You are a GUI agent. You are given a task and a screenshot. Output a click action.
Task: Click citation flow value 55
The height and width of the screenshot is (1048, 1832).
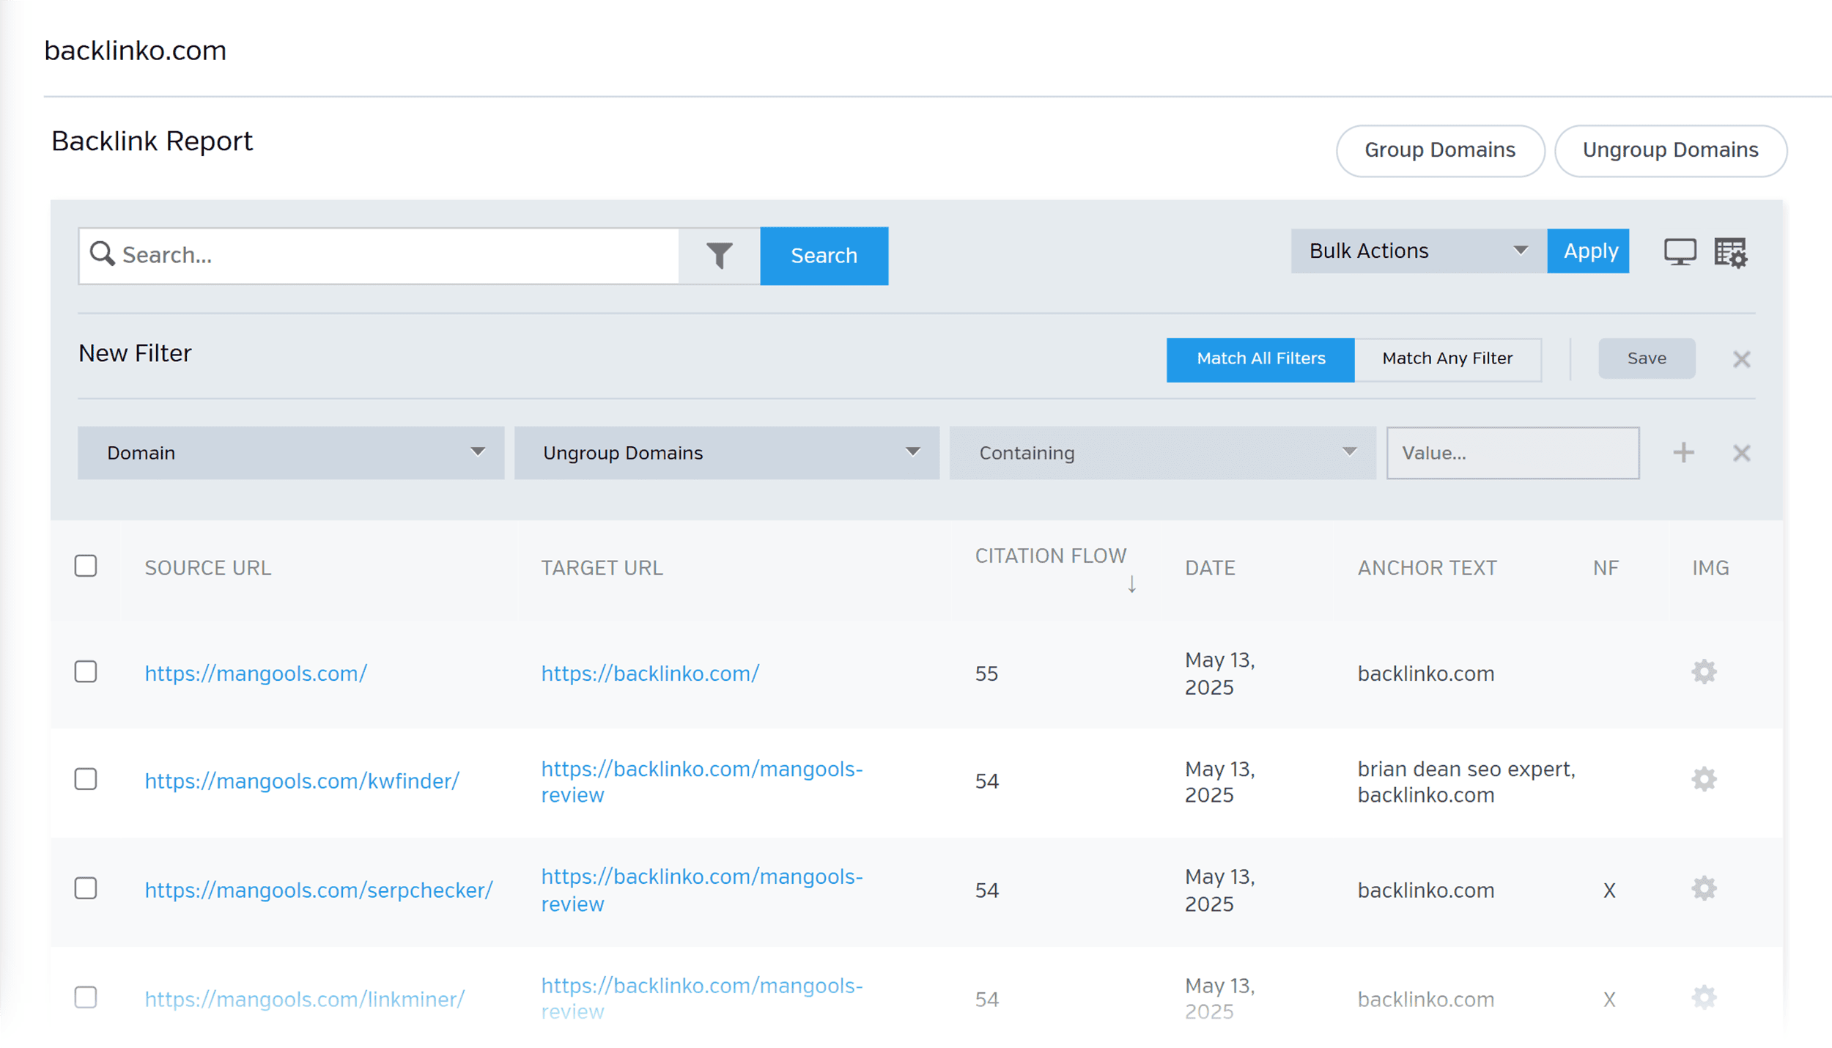tap(986, 673)
